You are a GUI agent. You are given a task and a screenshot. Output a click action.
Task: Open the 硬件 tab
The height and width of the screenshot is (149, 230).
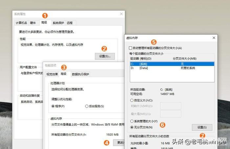(x=33, y=23)
